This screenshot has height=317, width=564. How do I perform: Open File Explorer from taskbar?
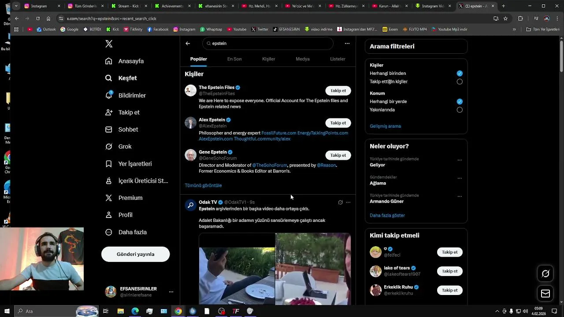click(x=120, y=311)
